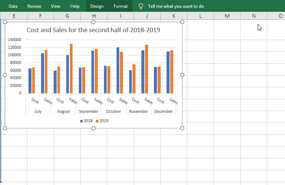Select the chart Format tab

[121, 6]
